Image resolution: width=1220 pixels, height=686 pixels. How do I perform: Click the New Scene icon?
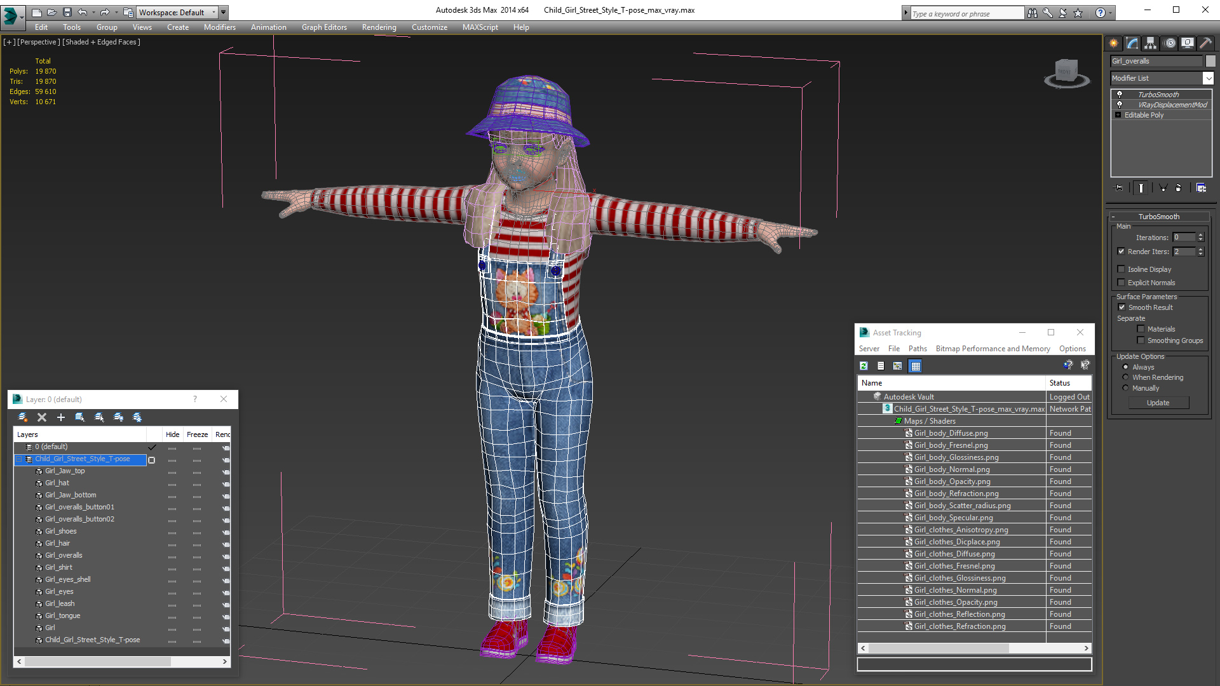[37, 12]
